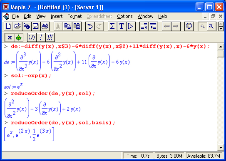226x161 pixels.
Task: Open the Options menu
Action: (125, 16)
